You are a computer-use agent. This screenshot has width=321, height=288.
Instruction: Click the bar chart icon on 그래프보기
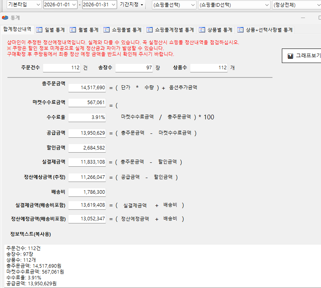click(x=290, y=56)
